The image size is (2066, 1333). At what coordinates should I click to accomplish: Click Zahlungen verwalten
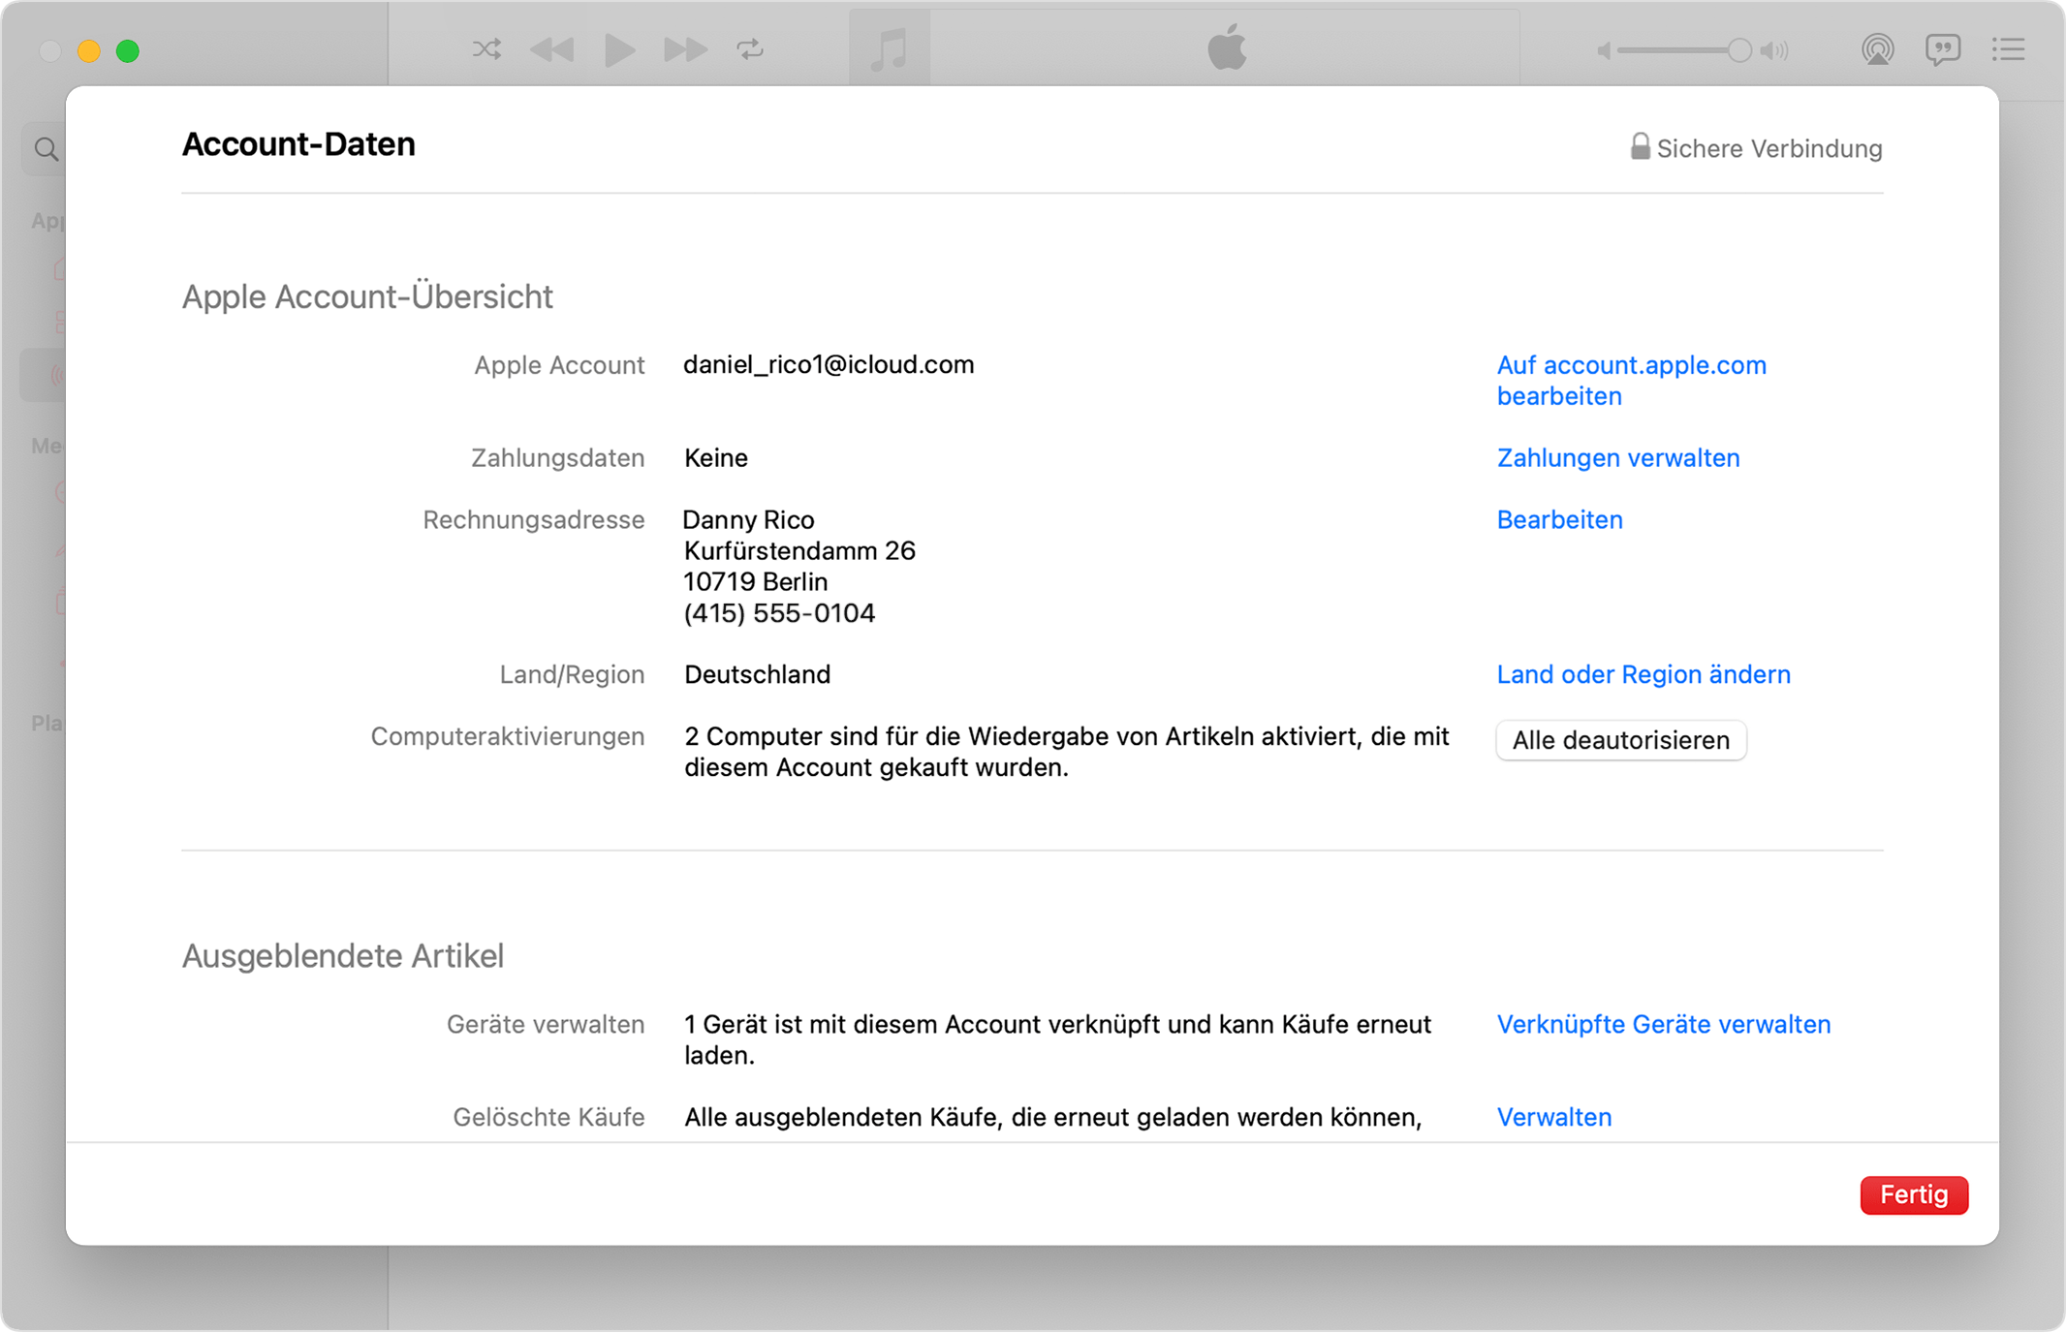coord(1617,457)
